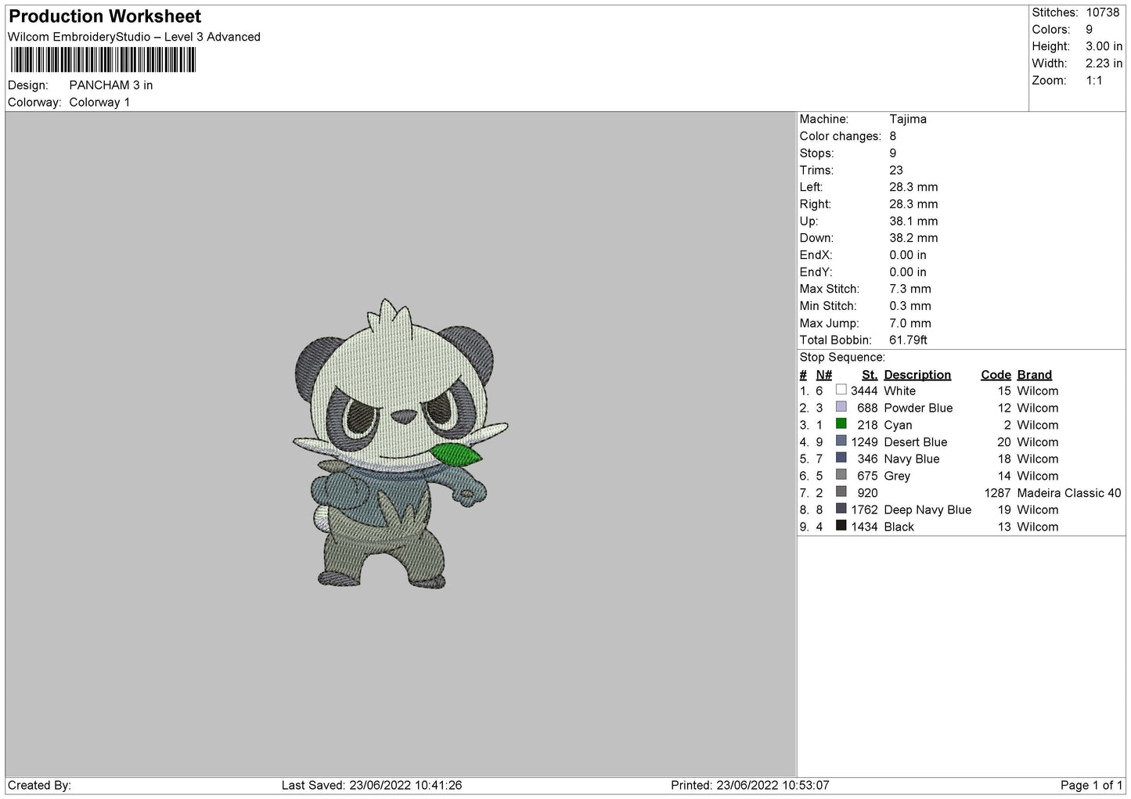
Task: Select the design name PANCHAM 3 in
Action: [111, 85]
